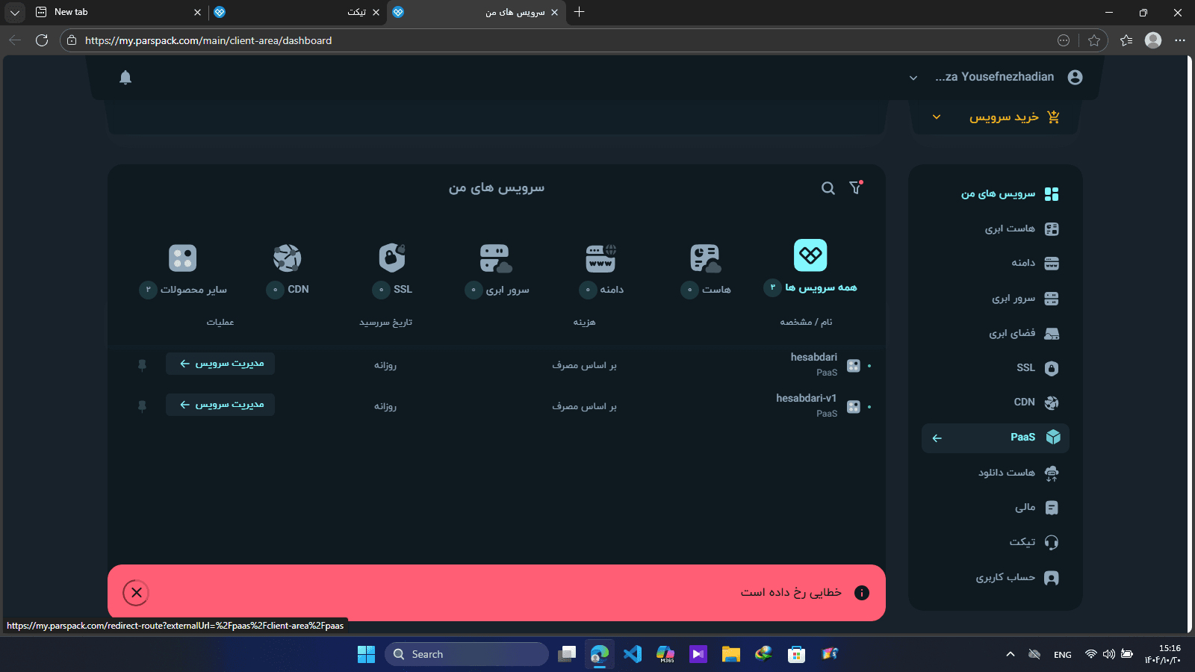Expand the user account dropdown chevron
Image resolution: width=1195 pixels, height=672 pixels.
click(913, 78)
